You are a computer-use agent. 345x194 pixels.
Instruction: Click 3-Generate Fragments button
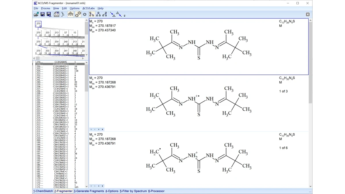(89, 191)
